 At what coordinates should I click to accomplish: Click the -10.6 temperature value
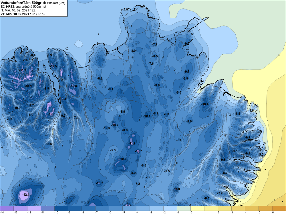click(x=123, y=159)
